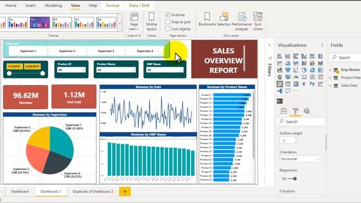Viewport: 361px width, 203px height.
Task: Select the Funnel visualization icon
Action: 288,70
